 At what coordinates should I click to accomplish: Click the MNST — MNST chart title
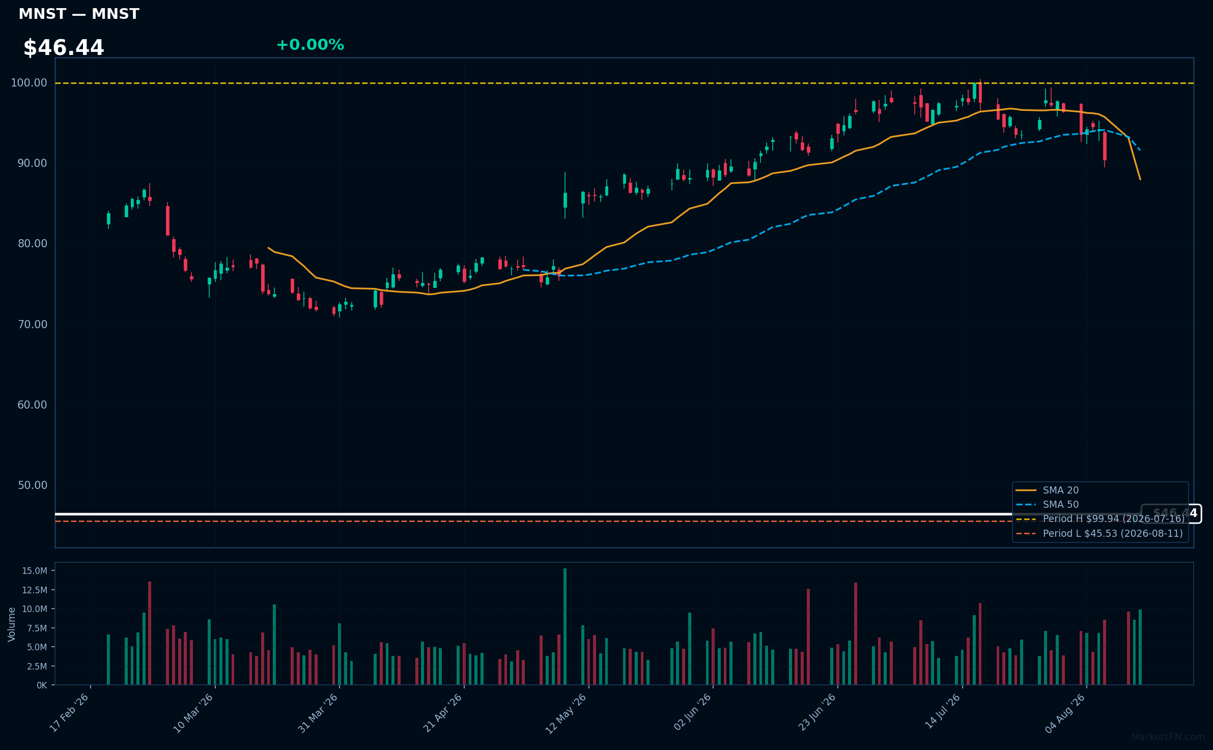[79, 14]
